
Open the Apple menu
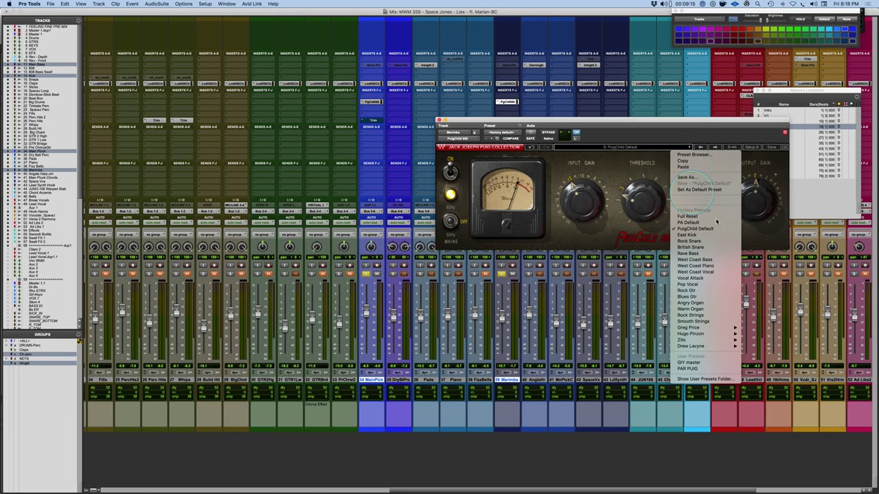[x=8, y=4]
